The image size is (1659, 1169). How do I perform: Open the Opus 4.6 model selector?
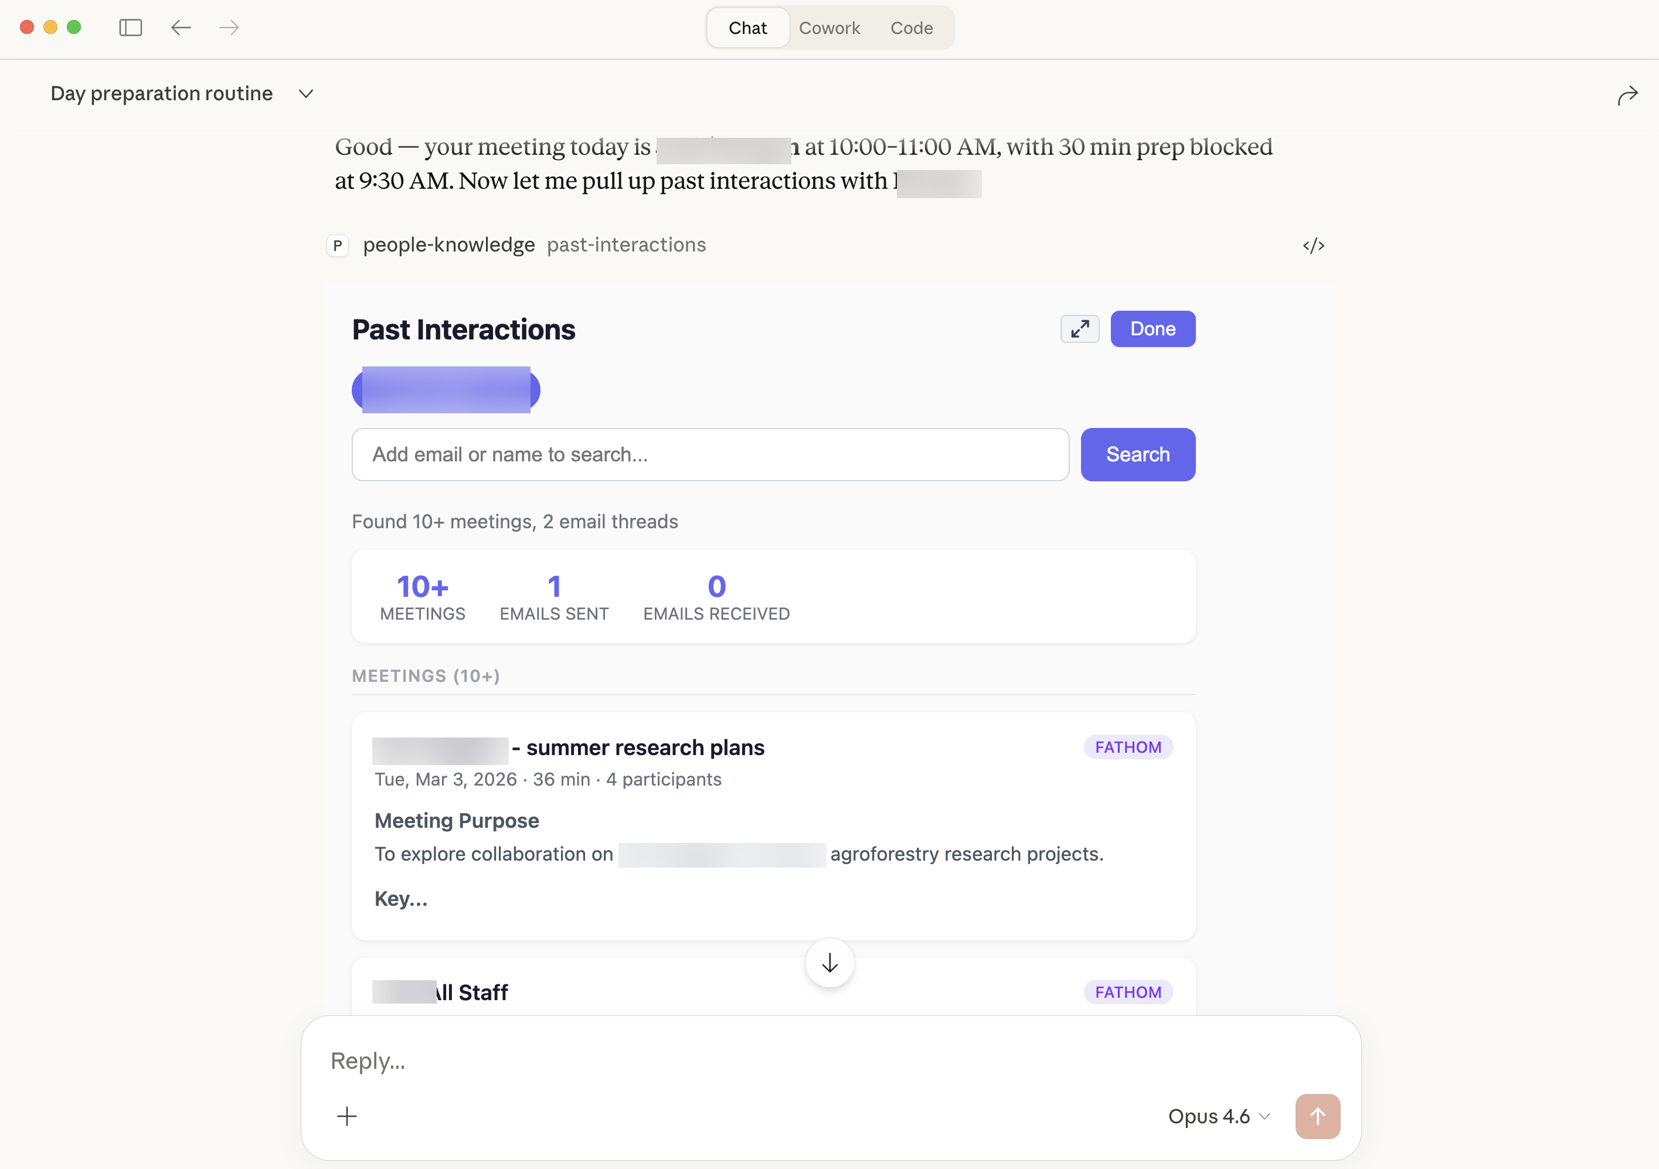pos(1218,1116)
